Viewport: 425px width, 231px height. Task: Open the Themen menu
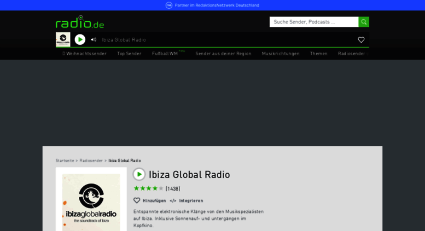[x=319, y=54]
